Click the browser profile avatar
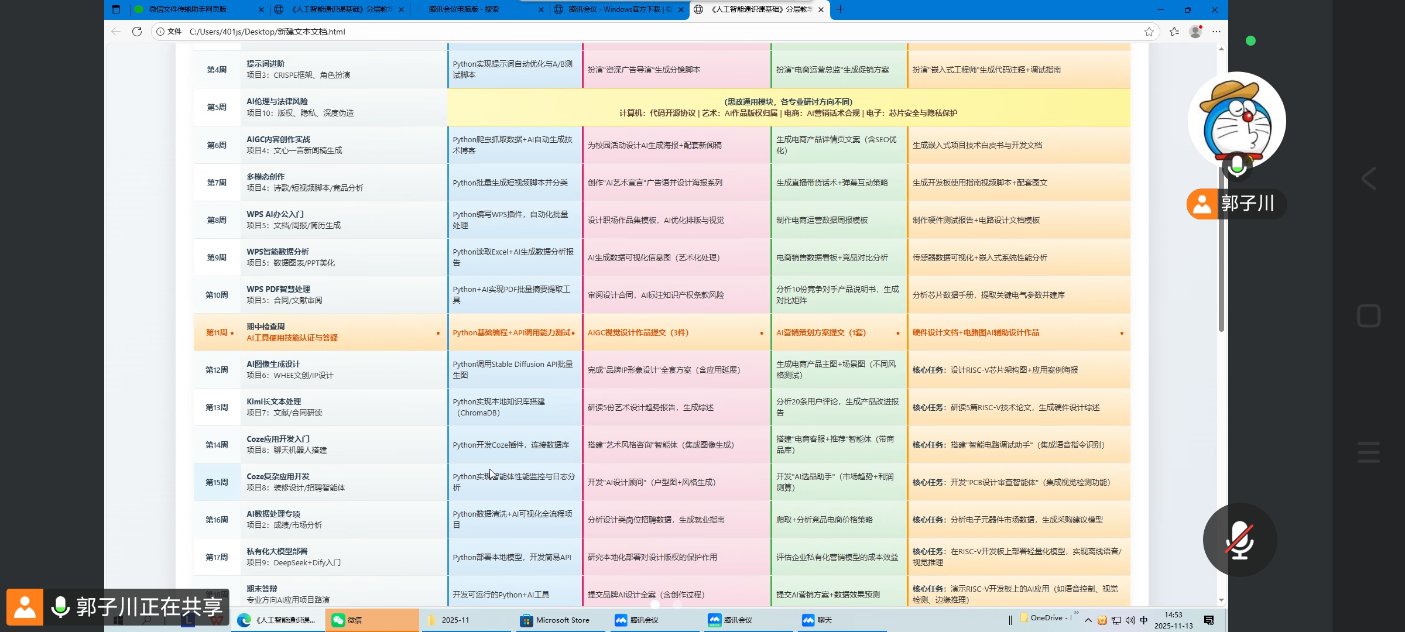 [1195, 32]
